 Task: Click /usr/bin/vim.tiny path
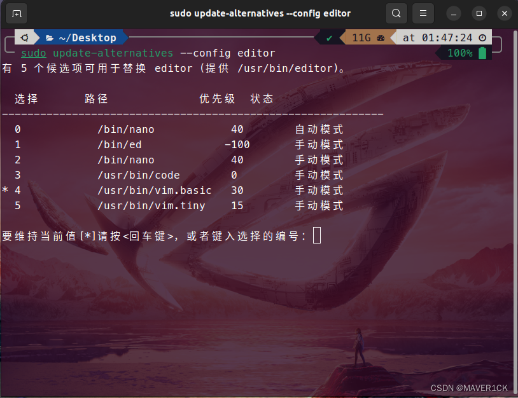(151, 205)
